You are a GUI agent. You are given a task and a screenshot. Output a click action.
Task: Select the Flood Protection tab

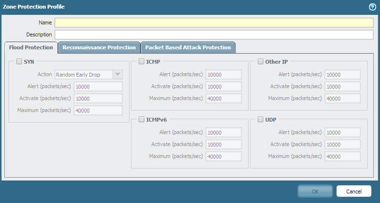point(31,47)
